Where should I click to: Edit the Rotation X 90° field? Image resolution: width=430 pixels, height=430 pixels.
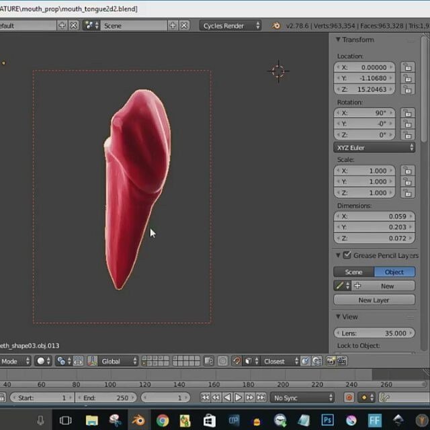coord(364,113)
